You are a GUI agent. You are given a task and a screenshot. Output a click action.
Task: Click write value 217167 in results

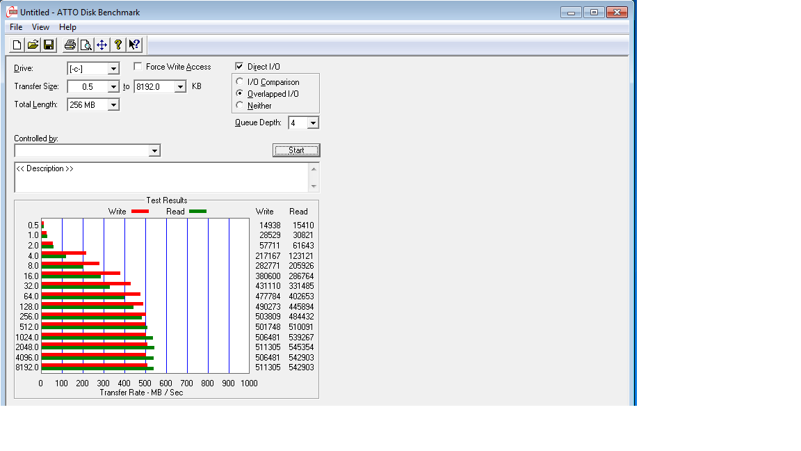click(268, 256)
